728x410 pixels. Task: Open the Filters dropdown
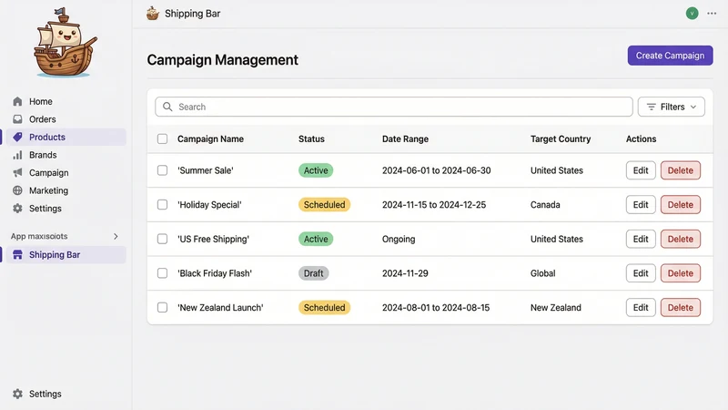pos(672,107)
